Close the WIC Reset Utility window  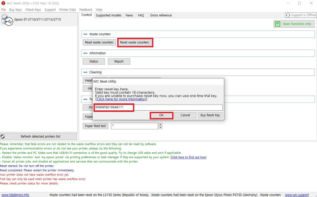(x=311, y=3)
